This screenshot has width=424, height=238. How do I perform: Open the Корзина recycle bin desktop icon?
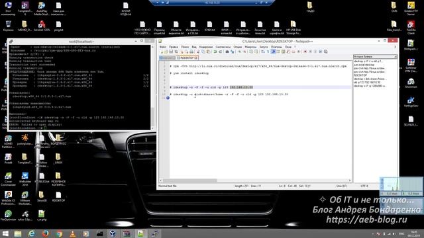pyautogui.click(x=9, y=26)
